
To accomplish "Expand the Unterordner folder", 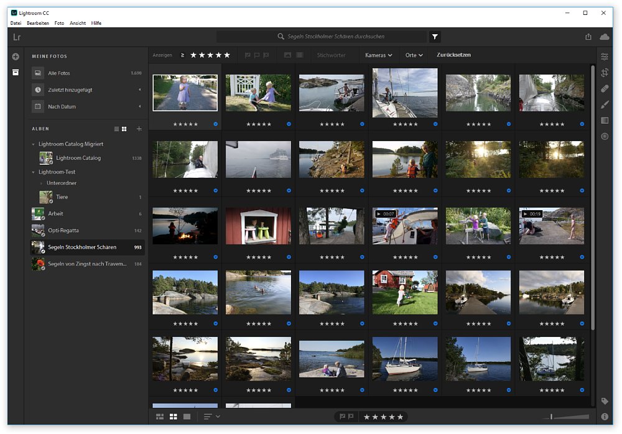I will [41, 183].
